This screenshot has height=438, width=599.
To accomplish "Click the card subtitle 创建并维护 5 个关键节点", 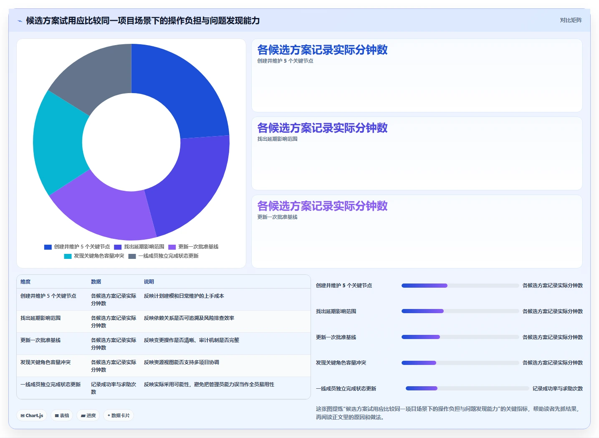I will [x=285, y=61].
